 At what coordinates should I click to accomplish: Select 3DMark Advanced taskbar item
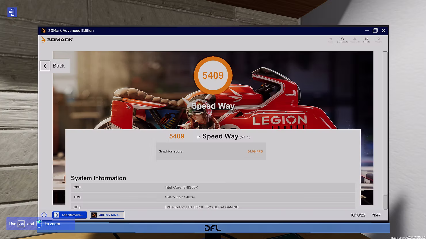[107, 215]
